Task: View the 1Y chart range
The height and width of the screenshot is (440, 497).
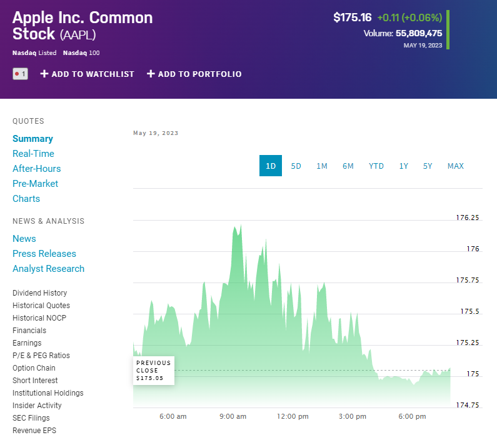Action: point(404,166)
